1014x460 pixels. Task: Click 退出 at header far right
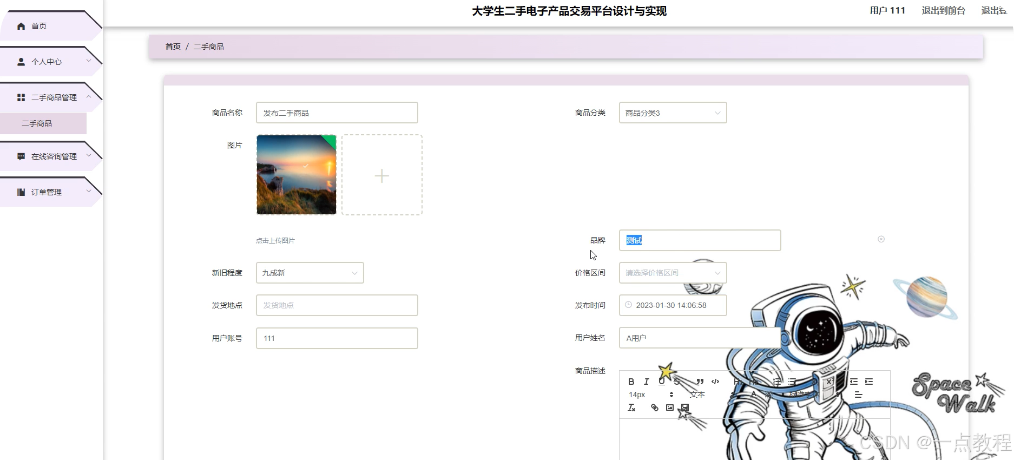pyautogui.click(x=993, y=10)
